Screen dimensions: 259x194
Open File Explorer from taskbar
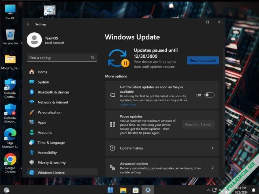coord(123,190)
